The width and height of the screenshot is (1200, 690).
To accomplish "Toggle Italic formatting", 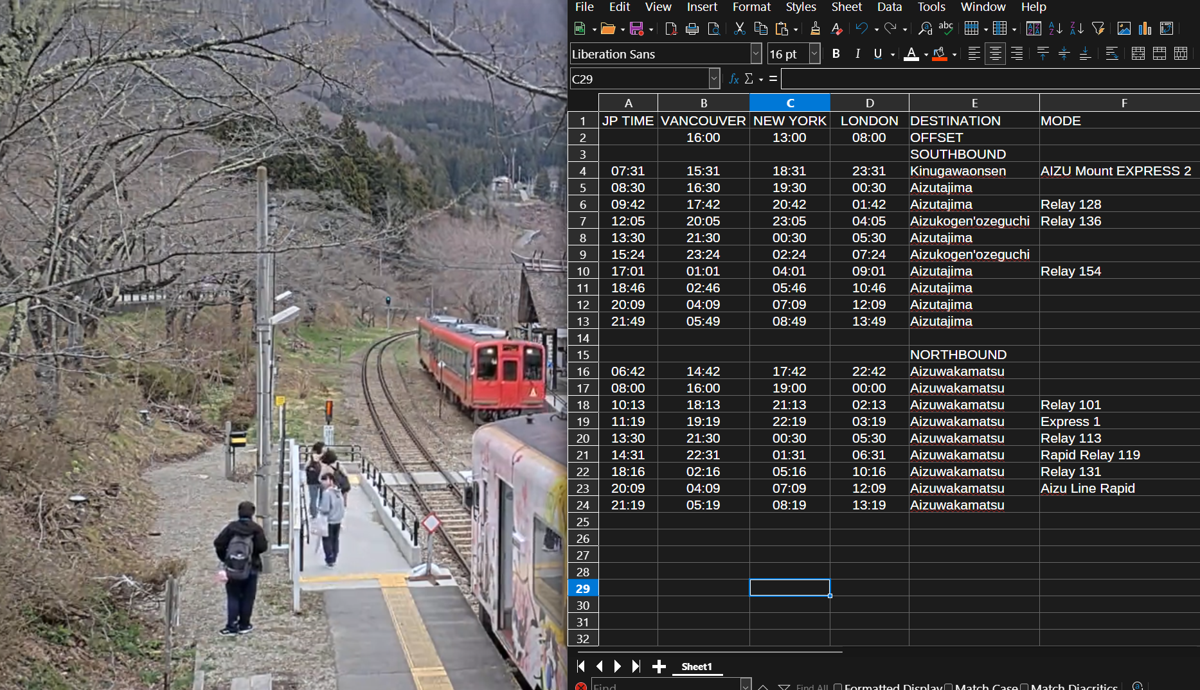I will pos(857,54).
